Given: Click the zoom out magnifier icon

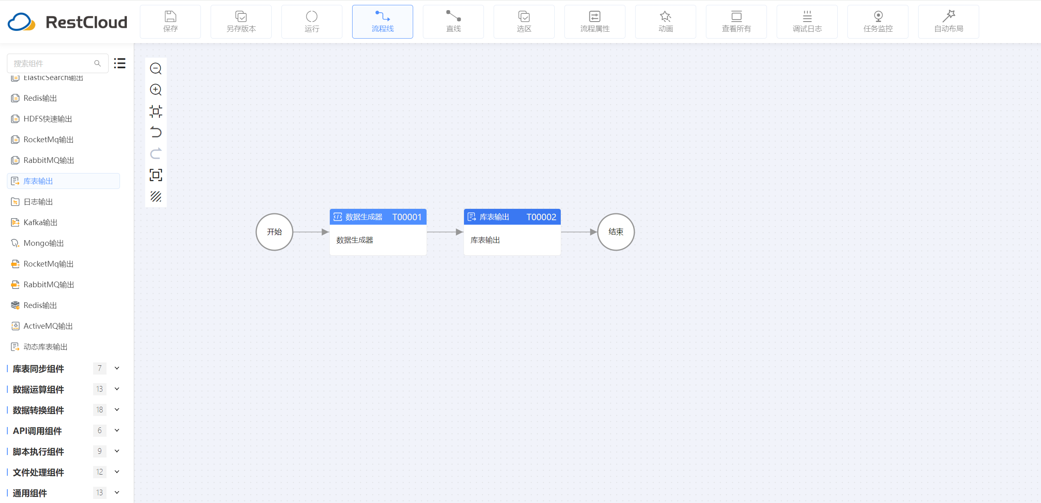Looking at the screenshot, I should point(156,68).
